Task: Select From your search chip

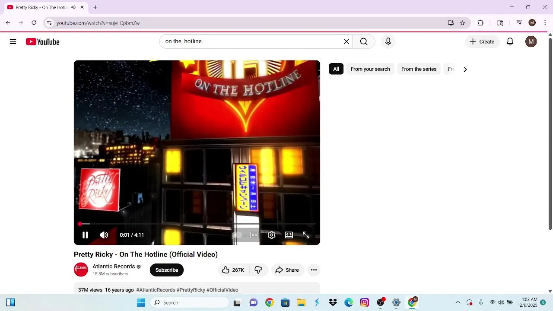Action: tap(370, 69)
